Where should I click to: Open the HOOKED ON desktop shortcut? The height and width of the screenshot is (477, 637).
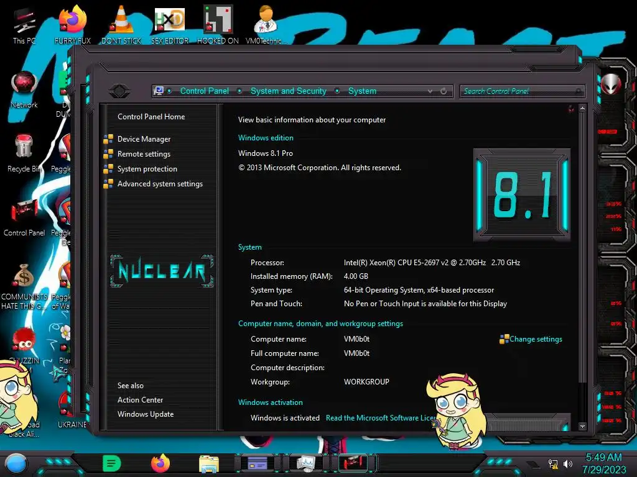point(218,25)
